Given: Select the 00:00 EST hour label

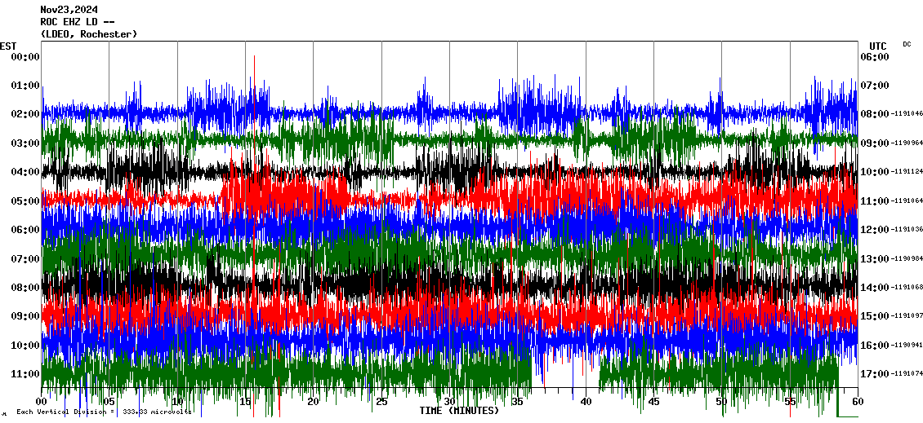Looking at the screenshot, I should pyautogui.click(x=25, y=57).
